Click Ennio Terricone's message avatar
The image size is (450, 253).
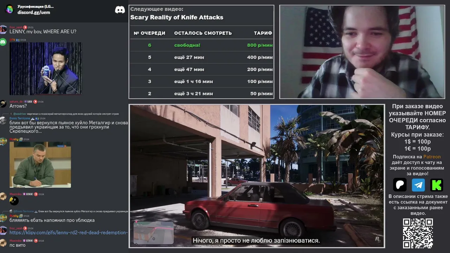click(x=3, y=121)
